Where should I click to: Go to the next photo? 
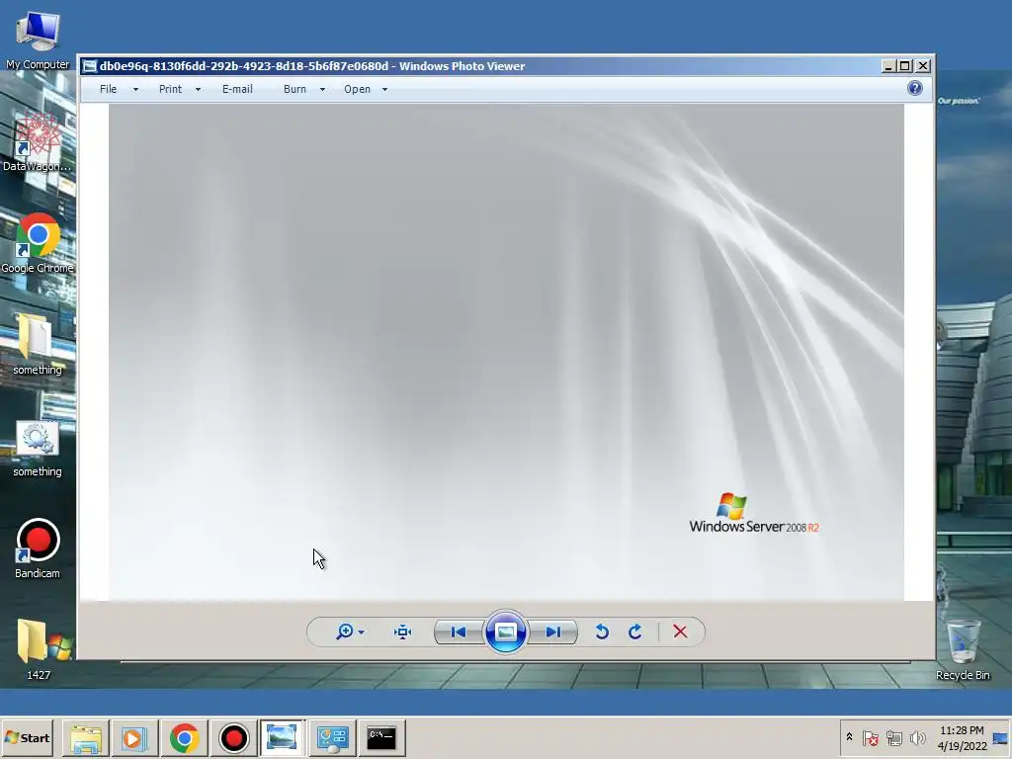[553, 632]
